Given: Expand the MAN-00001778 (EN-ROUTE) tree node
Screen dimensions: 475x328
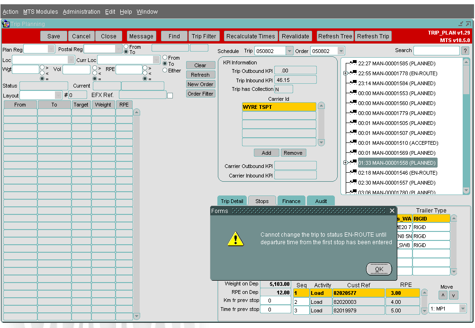Looking at the screenshot, I should (345, 73).
